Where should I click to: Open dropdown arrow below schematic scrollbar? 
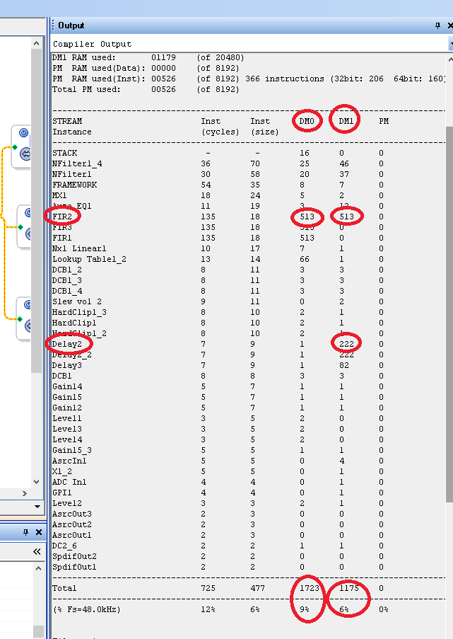coord(38,507)
